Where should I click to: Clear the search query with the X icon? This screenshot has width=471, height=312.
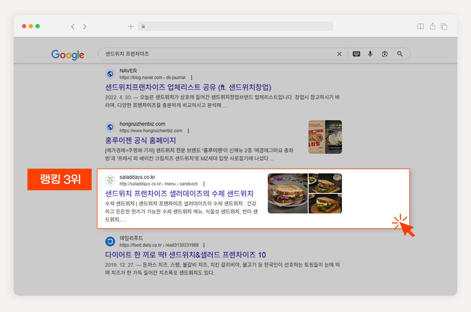click(x=339, y=54)
